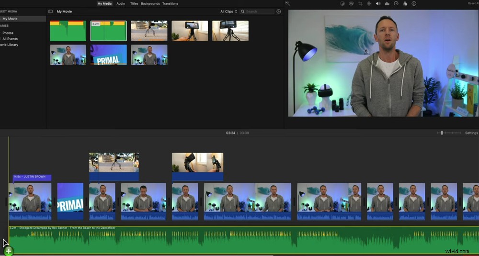Open the volume speaker tool
Viewport: 479px width, 256px height.
[378, 4]
